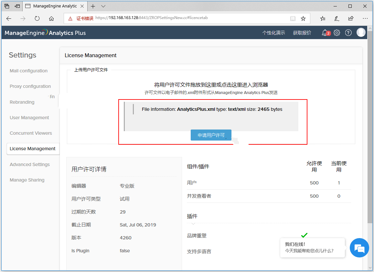Click the 支持多语言 plugin row label

point(199,252)
